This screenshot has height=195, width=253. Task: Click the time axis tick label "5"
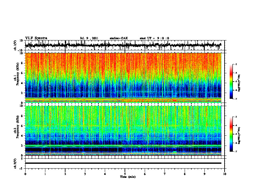click(x=125, y=174)
